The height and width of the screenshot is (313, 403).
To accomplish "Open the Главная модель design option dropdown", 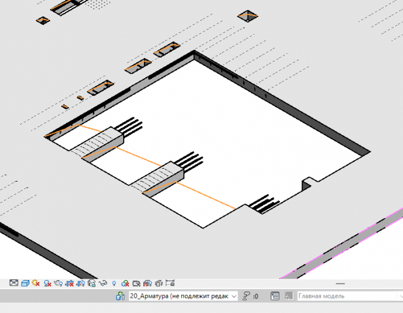I will point(350,296).
